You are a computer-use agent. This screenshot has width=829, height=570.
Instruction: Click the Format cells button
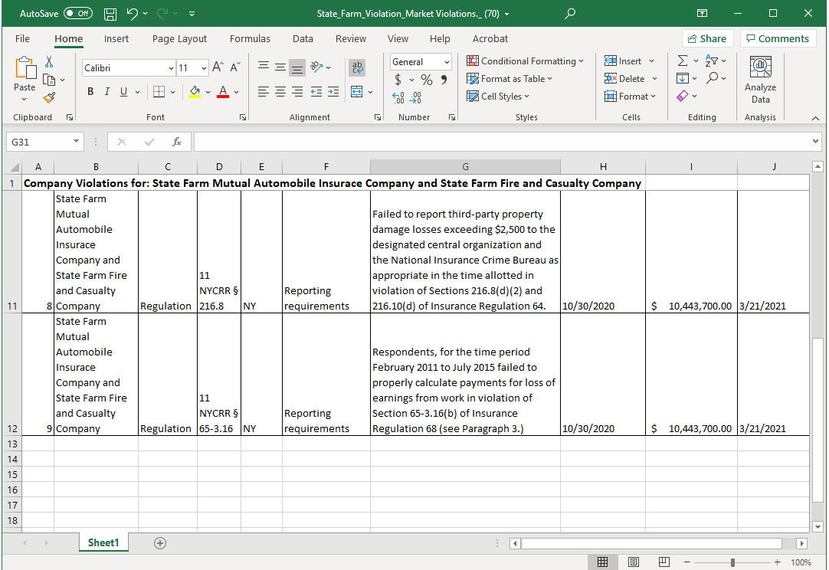[630, 97]
